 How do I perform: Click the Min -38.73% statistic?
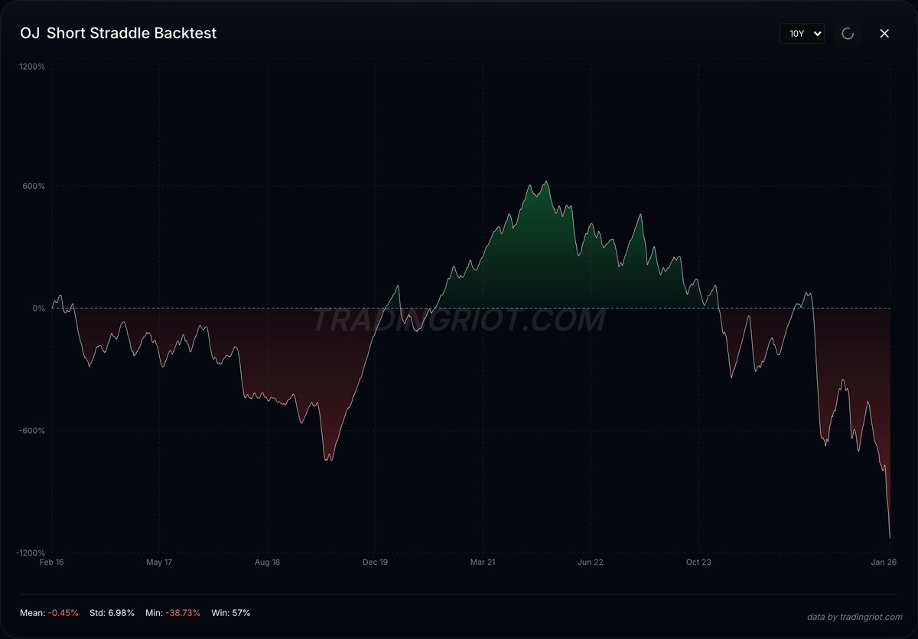[173, 613]
